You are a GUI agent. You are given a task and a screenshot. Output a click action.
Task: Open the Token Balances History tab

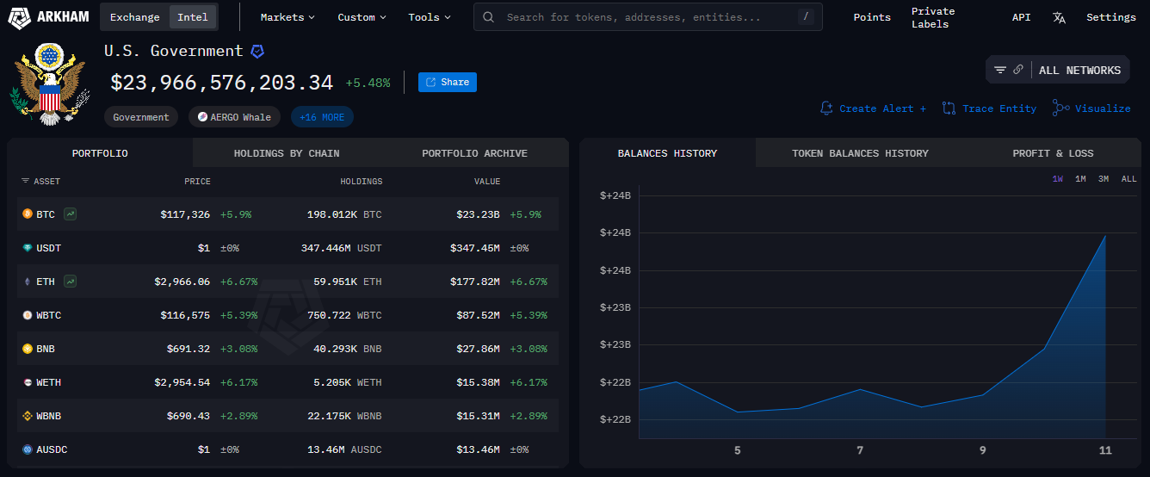coord(860,153)
